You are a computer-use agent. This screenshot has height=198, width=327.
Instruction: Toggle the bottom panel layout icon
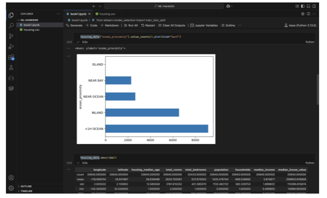click(x=308, y=6)
